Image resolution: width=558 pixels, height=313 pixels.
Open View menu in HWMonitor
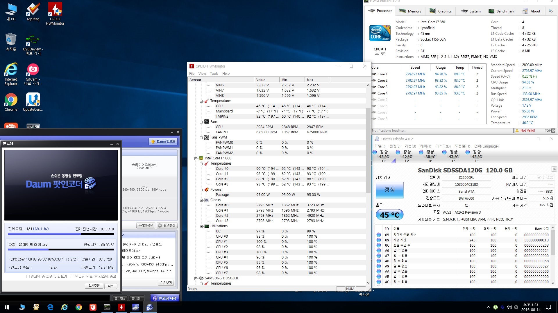click(x=202, y=74)
